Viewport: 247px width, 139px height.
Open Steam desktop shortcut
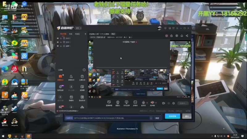tap(15, 109)
